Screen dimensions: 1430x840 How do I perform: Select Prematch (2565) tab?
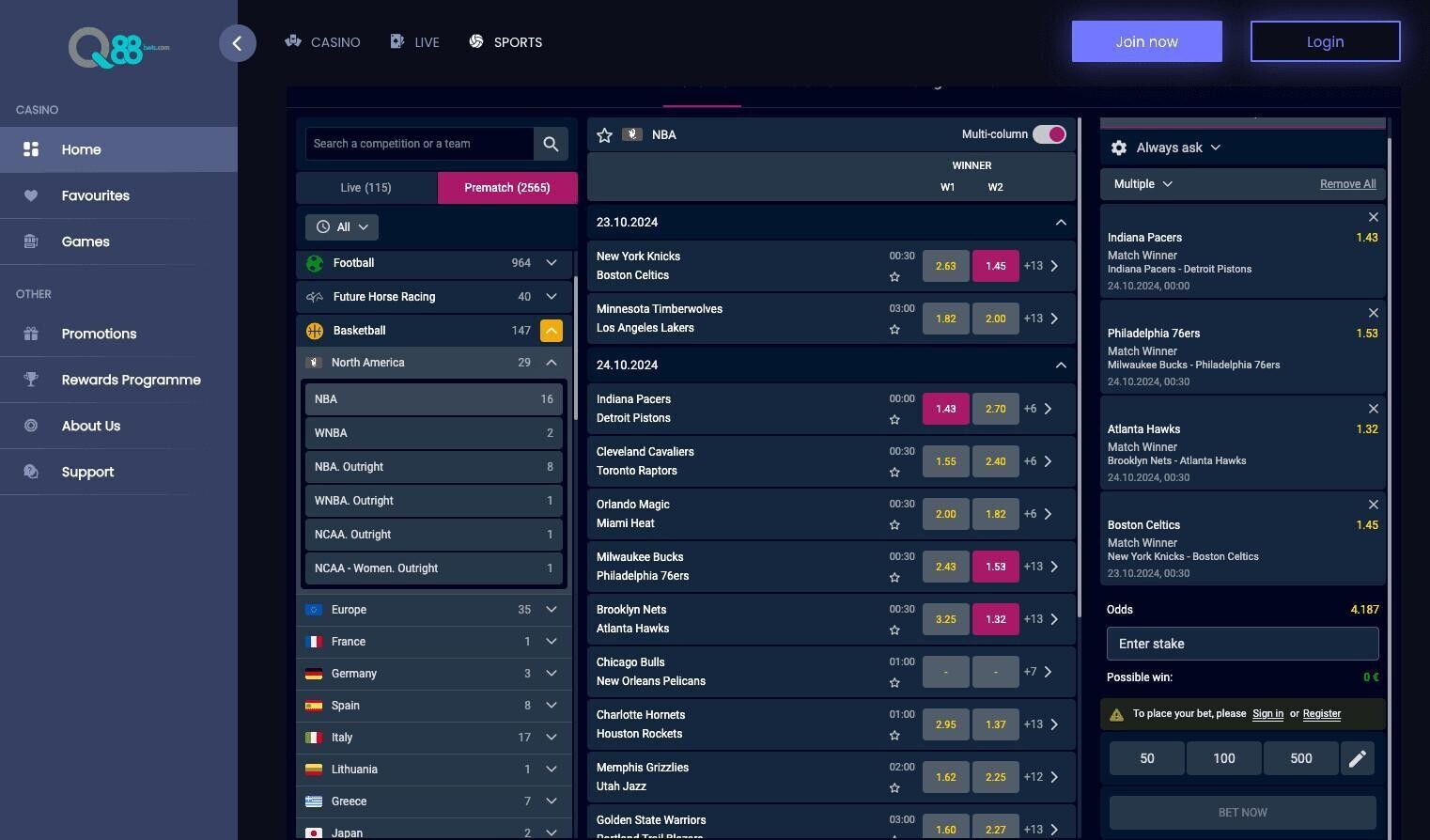click(507, 188)
